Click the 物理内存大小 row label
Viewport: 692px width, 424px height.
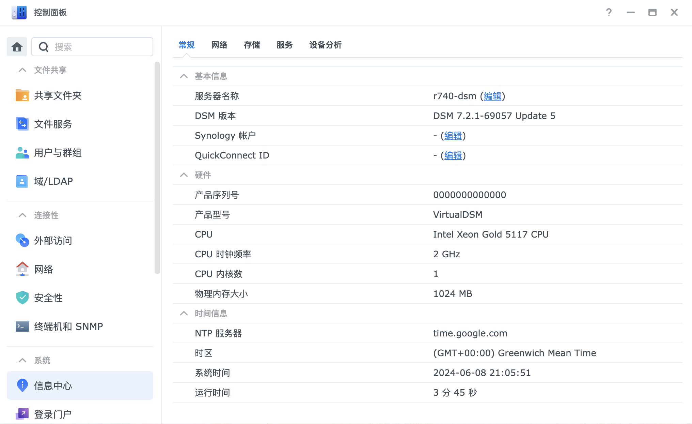click(221, 294)
